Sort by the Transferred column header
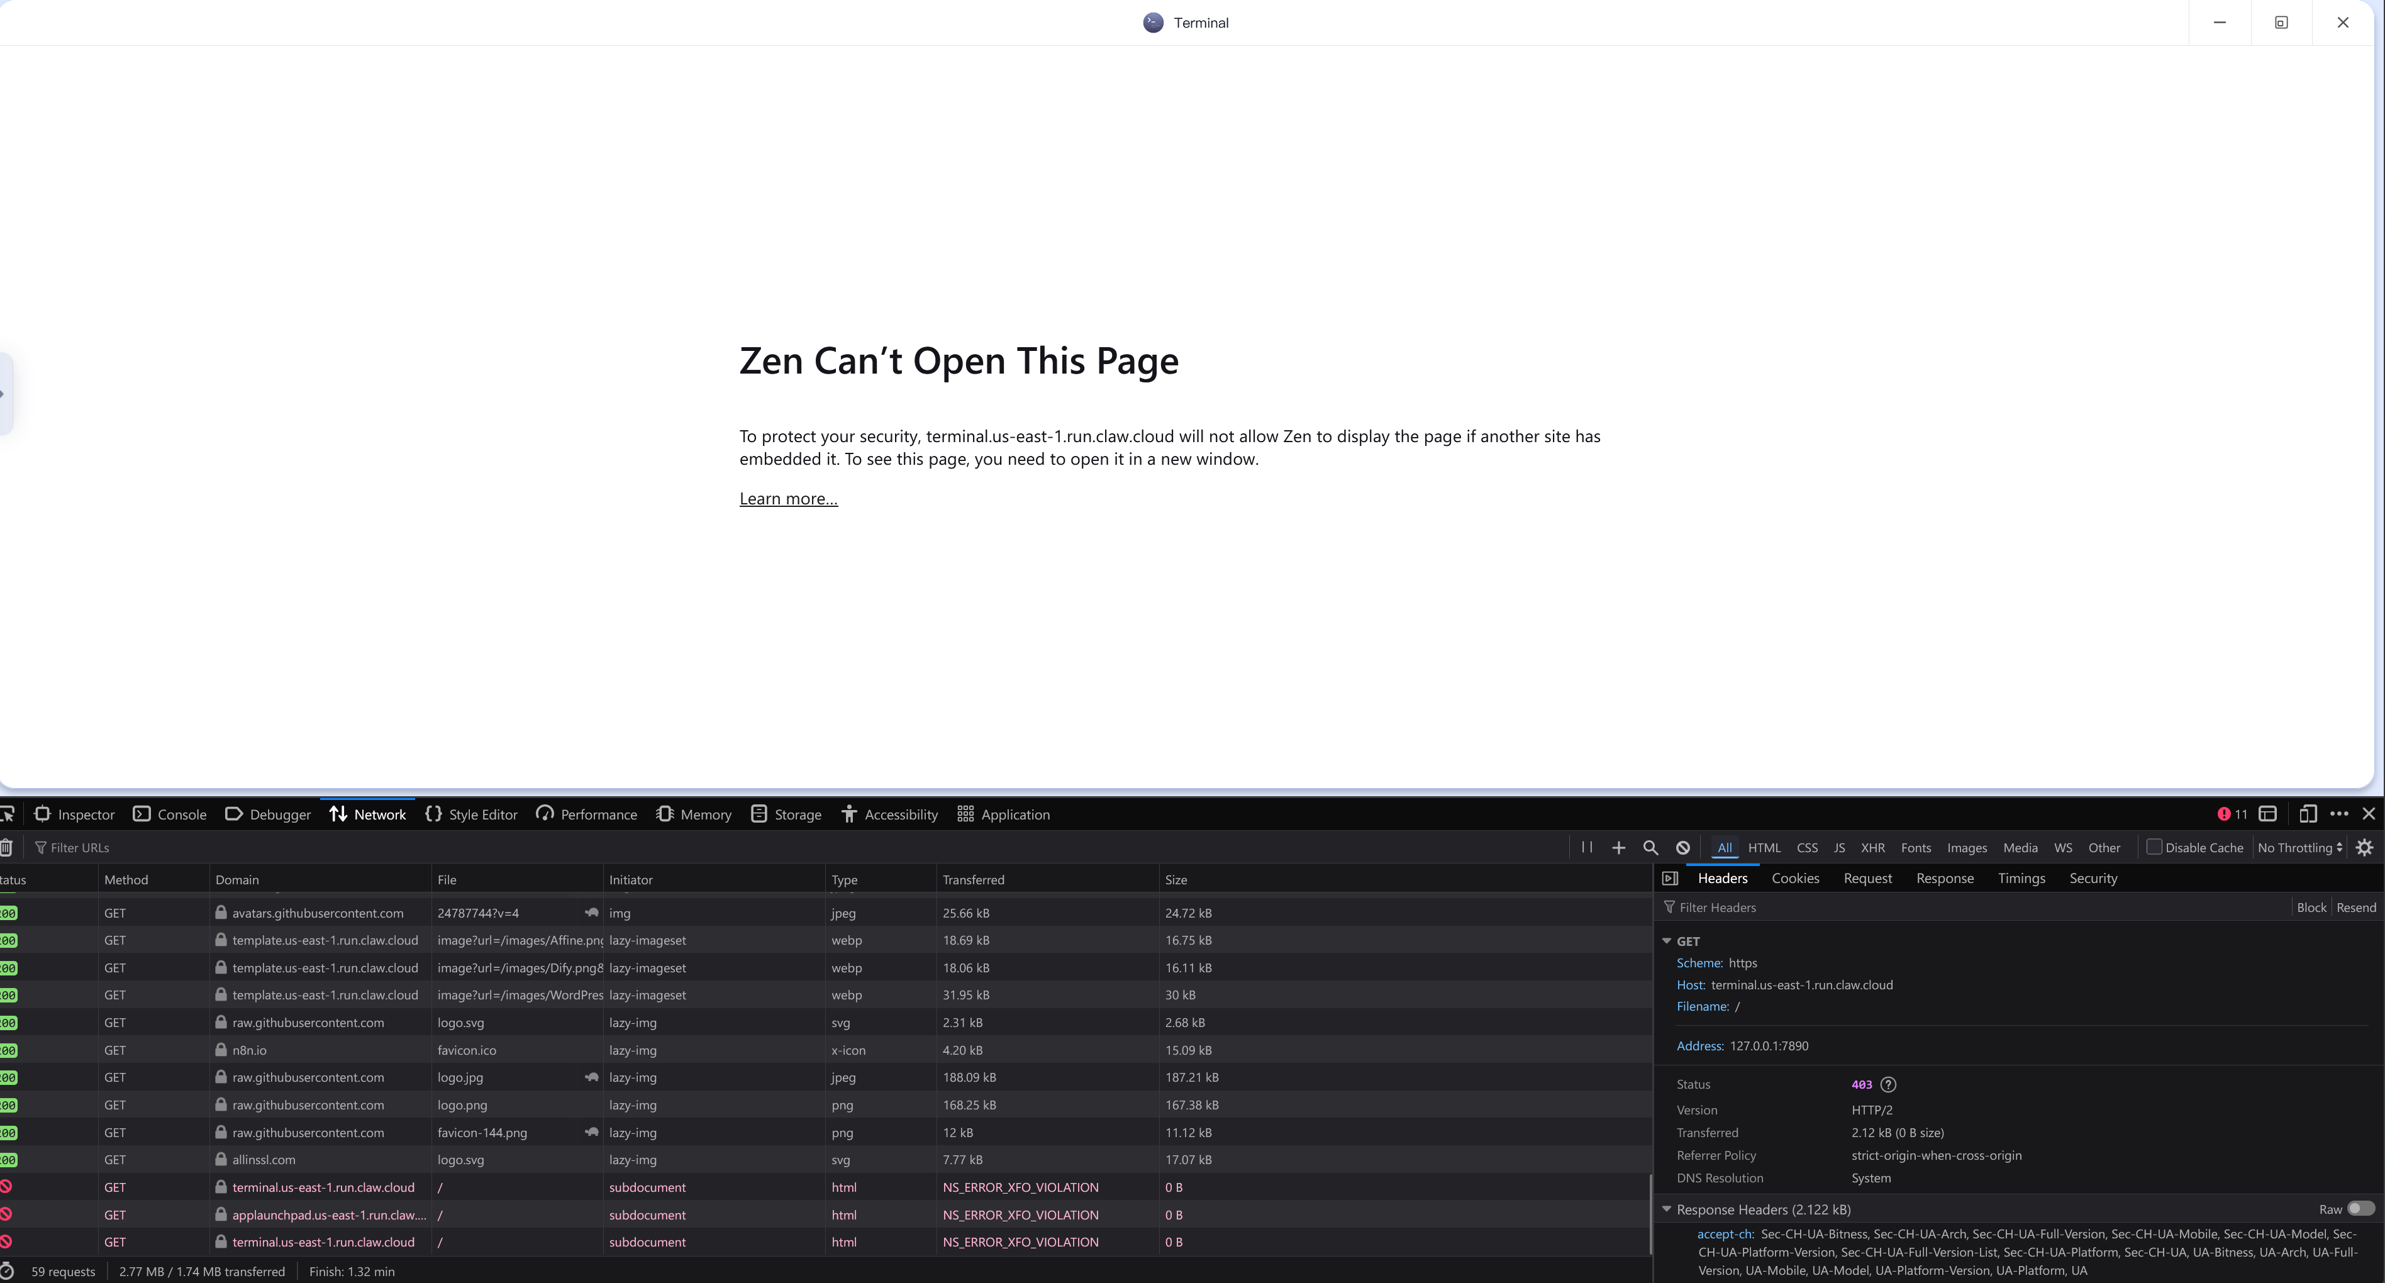The width and height of the screenshot is (2385, 1283). point(1047,879)
